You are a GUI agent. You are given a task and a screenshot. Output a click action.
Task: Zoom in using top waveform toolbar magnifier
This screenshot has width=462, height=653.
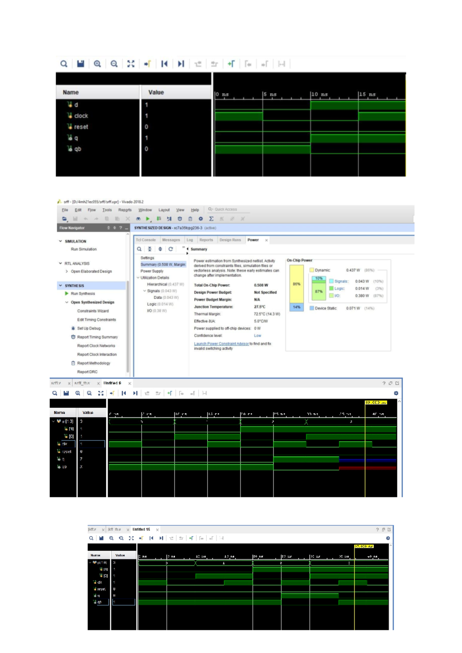click(x=97, y=64)
